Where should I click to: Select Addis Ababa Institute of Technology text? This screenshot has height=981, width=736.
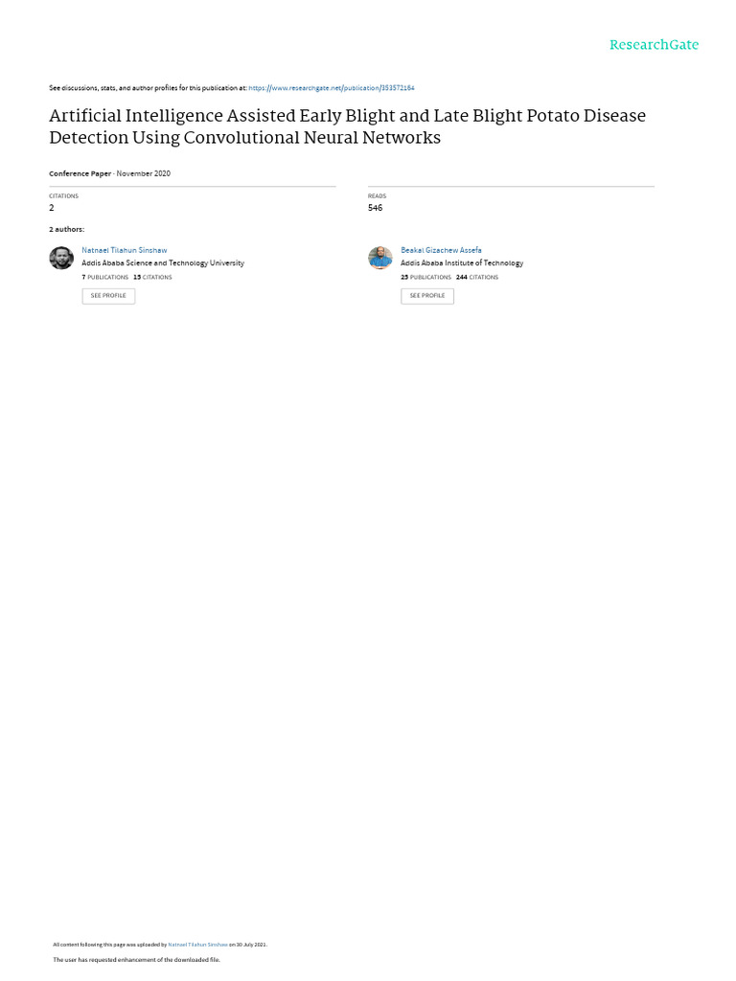462,262
